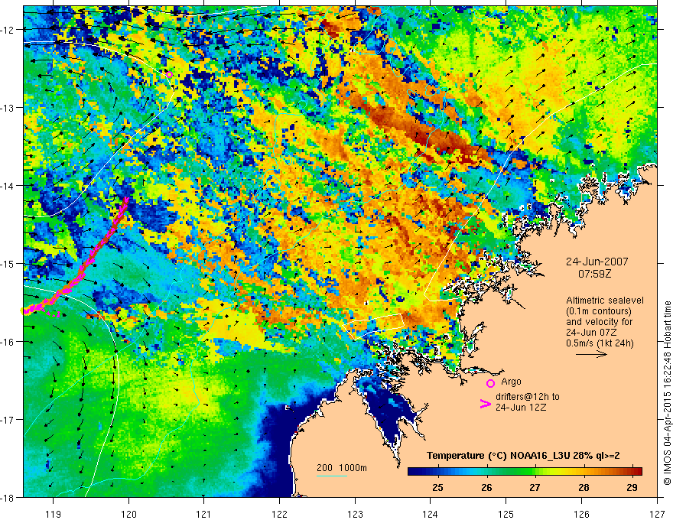This screenshot has height=520, width=673.
Task: Click the small white rectangle outline near 123.5E
Action: [x=373, y=327]
